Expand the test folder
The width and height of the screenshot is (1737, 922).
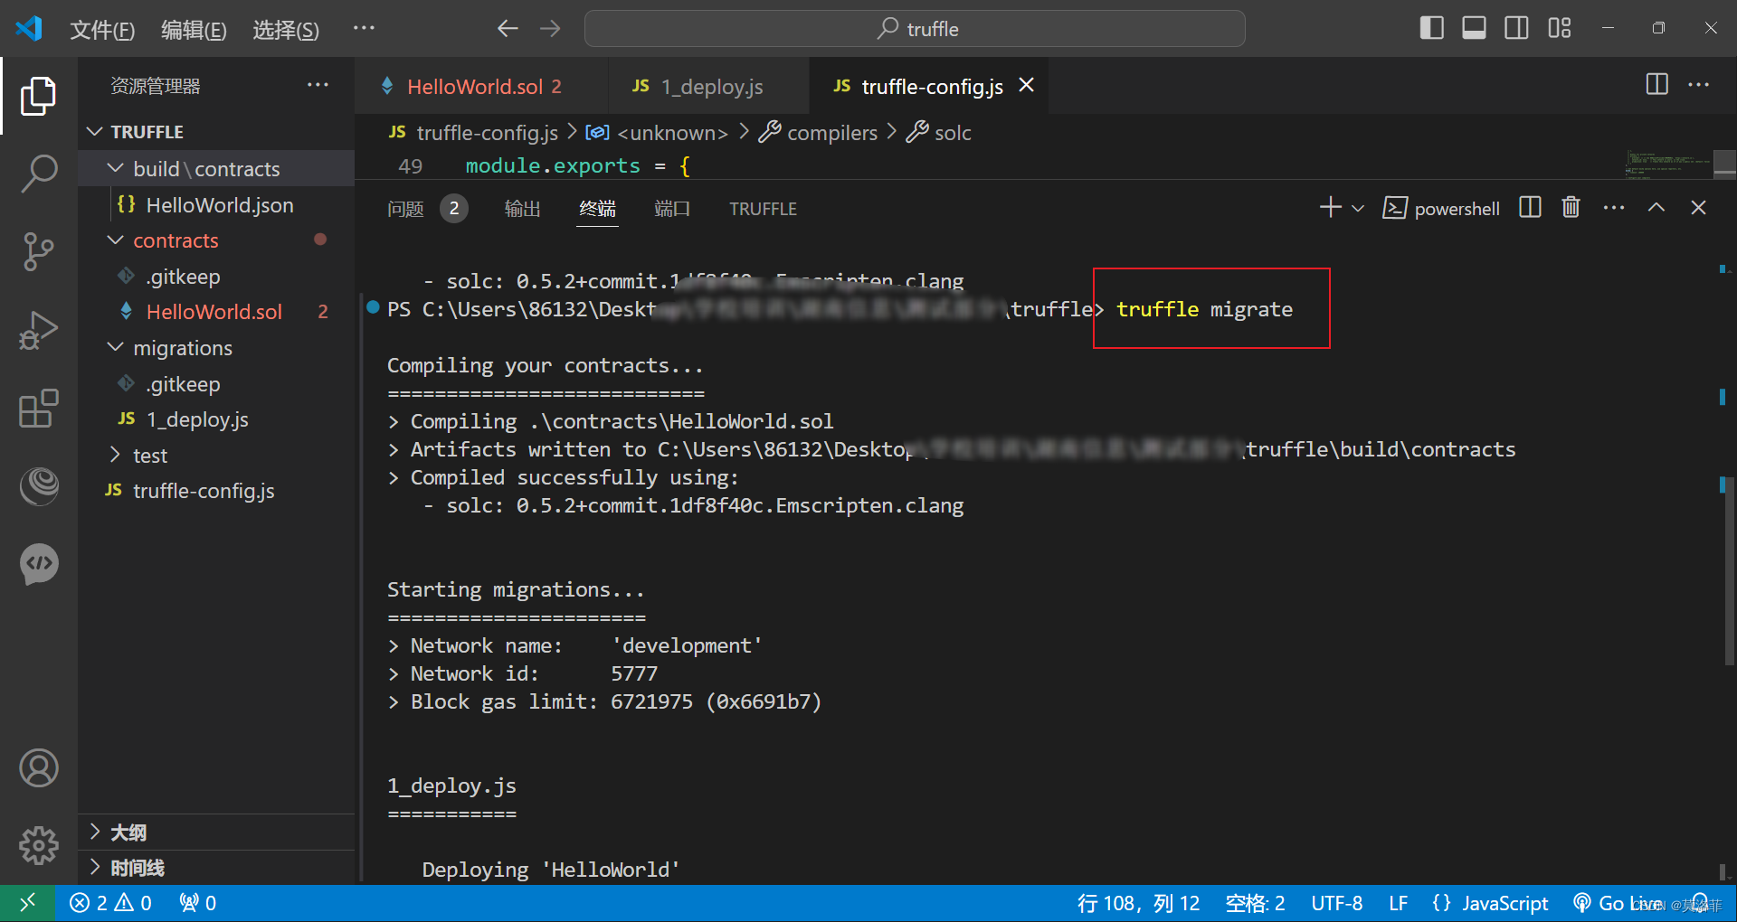[x=217, y=456]
